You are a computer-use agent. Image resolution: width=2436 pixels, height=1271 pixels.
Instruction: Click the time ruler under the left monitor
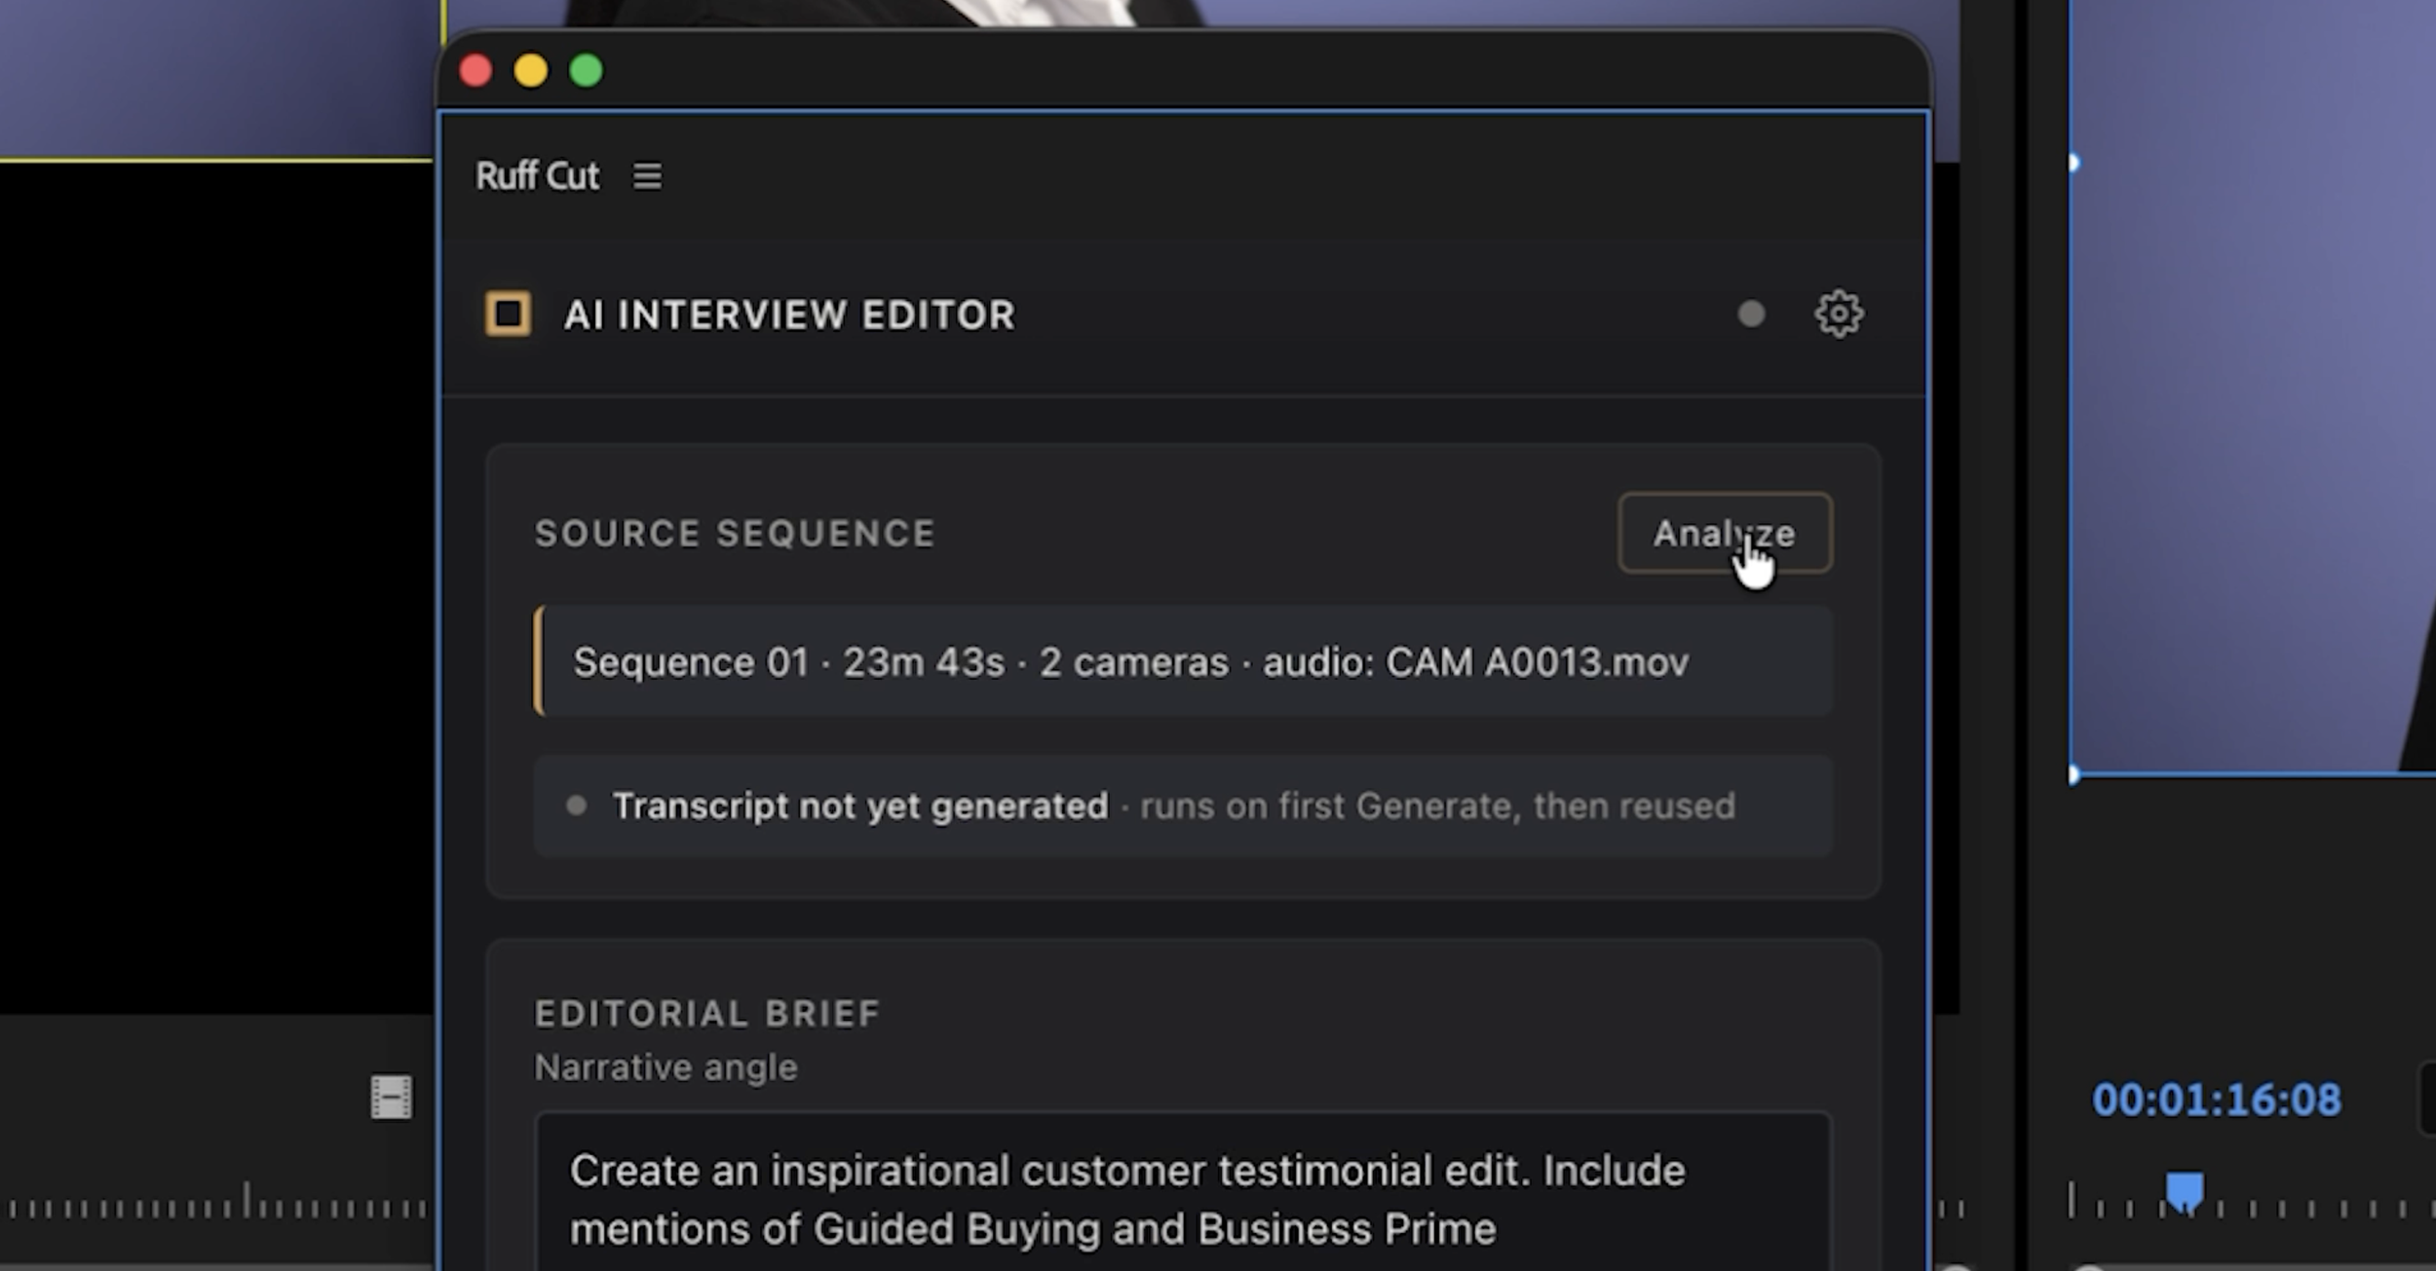tap(216, 1204)
